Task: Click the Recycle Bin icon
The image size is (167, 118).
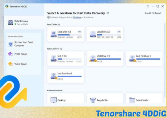Action: (93, 100)
